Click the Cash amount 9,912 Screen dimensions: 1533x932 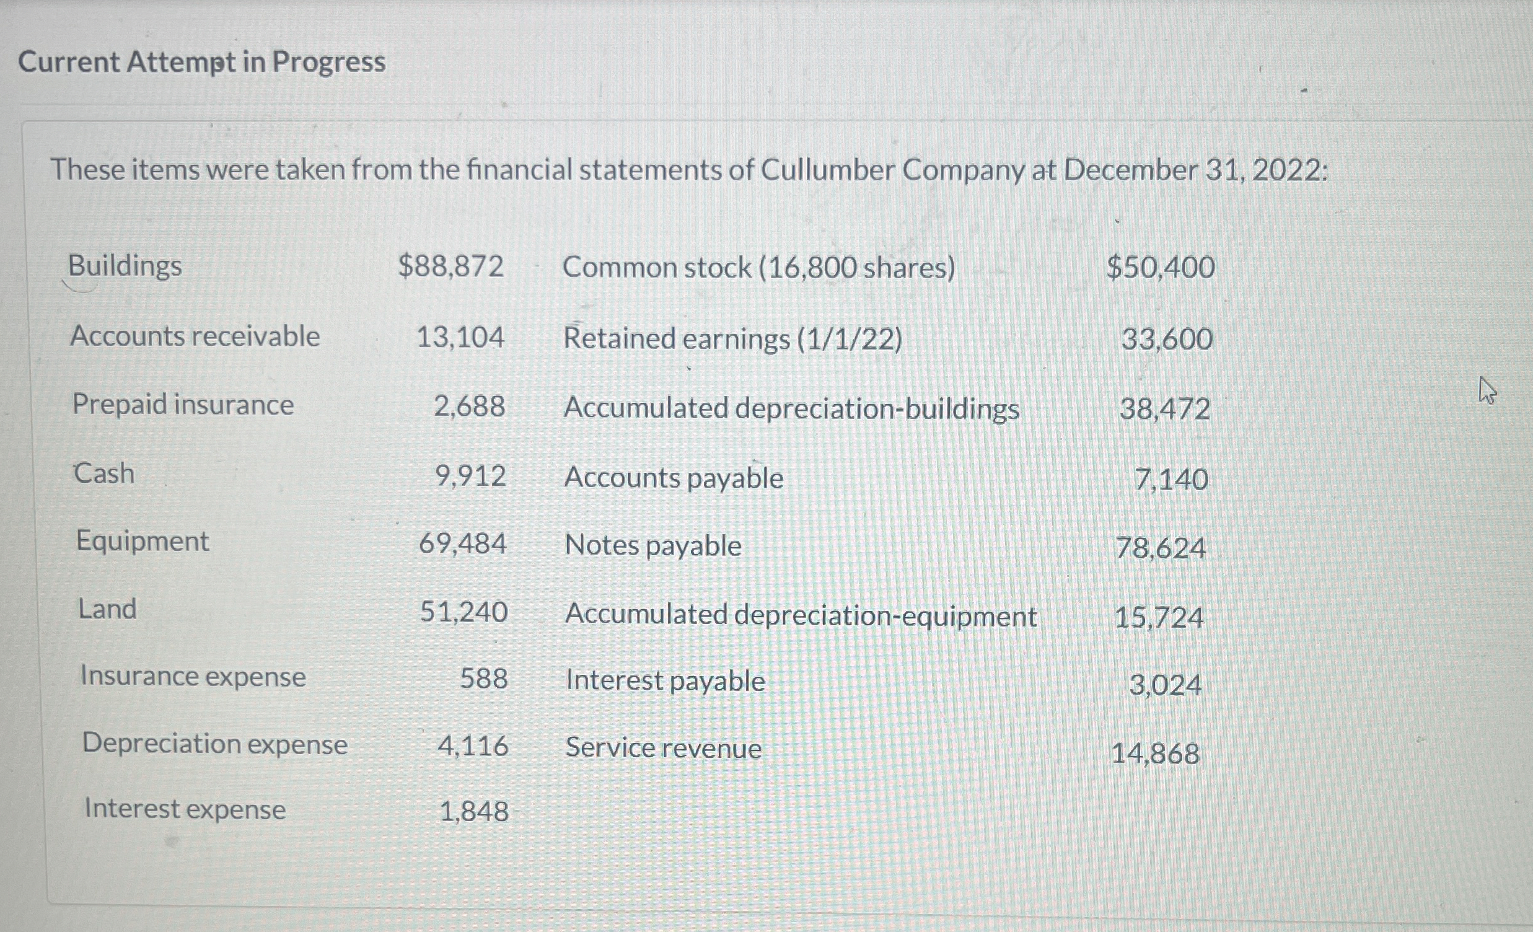[x=470, y=477]
